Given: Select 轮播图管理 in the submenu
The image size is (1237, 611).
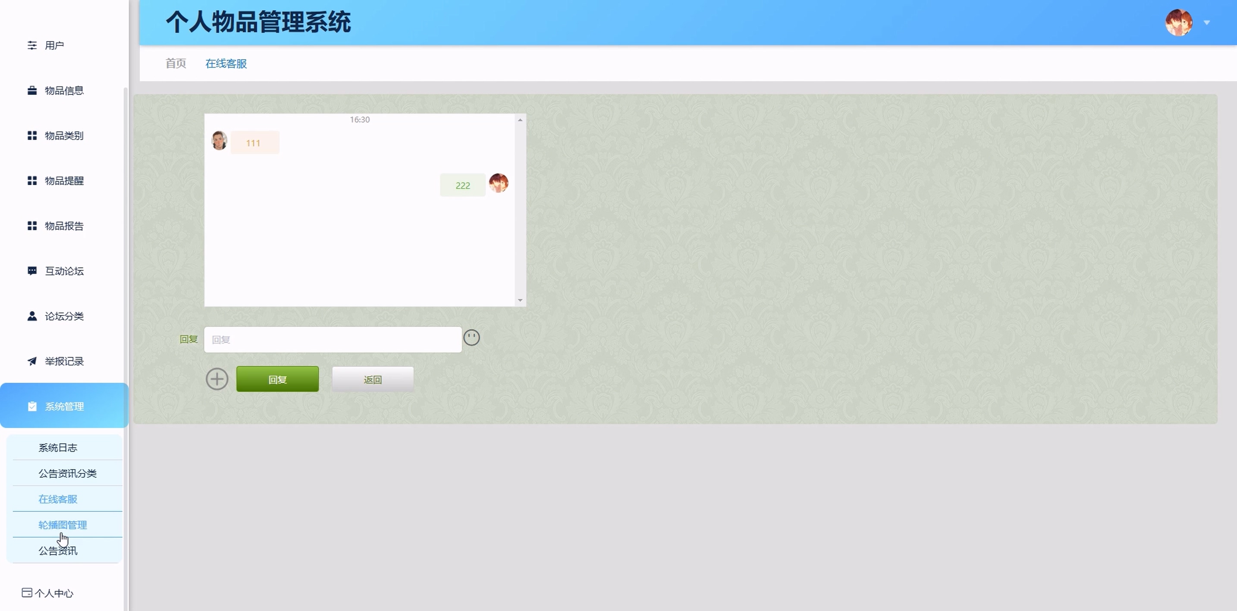Looking at the screenshot, I should 63,525.
